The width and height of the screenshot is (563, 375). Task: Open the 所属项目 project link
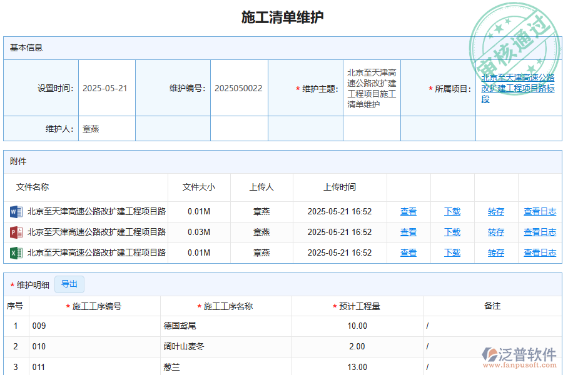(518, 88)
